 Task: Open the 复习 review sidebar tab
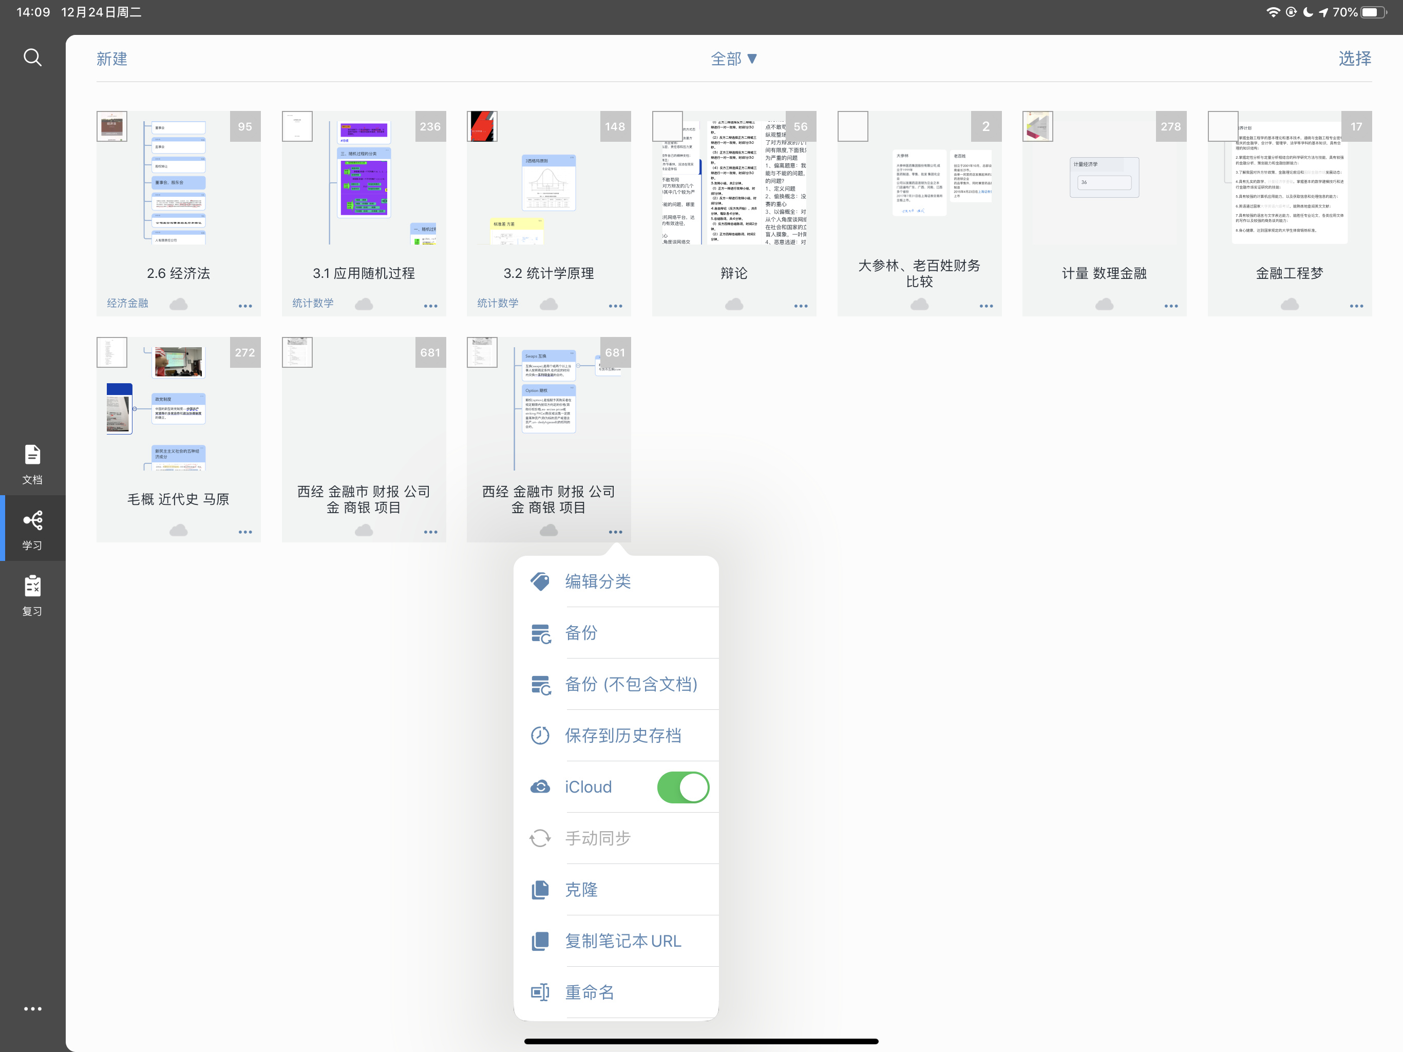pos(32,595)
